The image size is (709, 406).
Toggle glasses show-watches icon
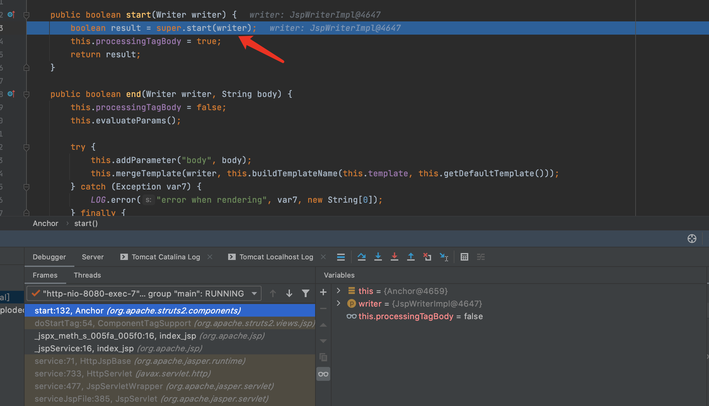point(323,374)
